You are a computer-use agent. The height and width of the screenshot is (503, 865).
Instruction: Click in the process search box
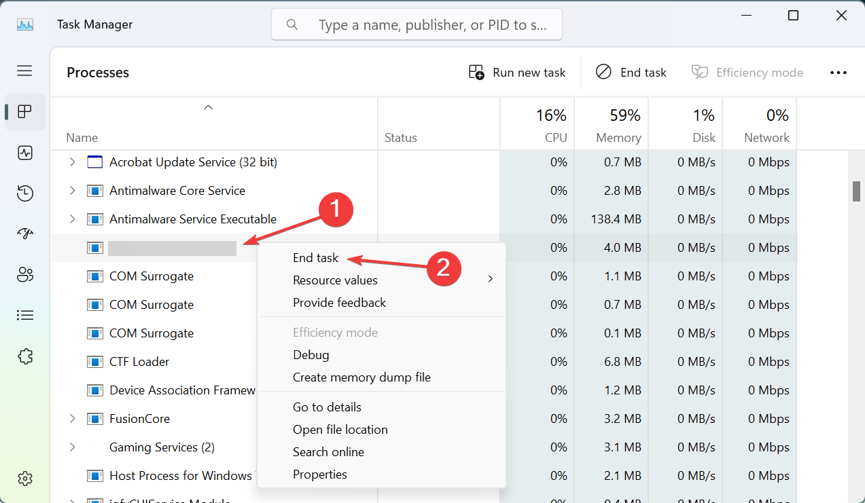[x=417, y=25]
